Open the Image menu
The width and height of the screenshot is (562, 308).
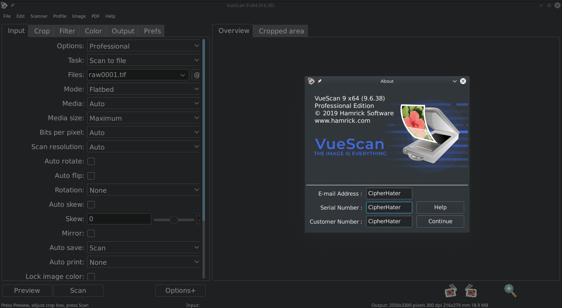[79, 16]
